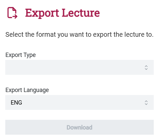This screenshot has height=139, width=160.
Task: Select the ENG value in Export Language
Action: pos(16,103)
